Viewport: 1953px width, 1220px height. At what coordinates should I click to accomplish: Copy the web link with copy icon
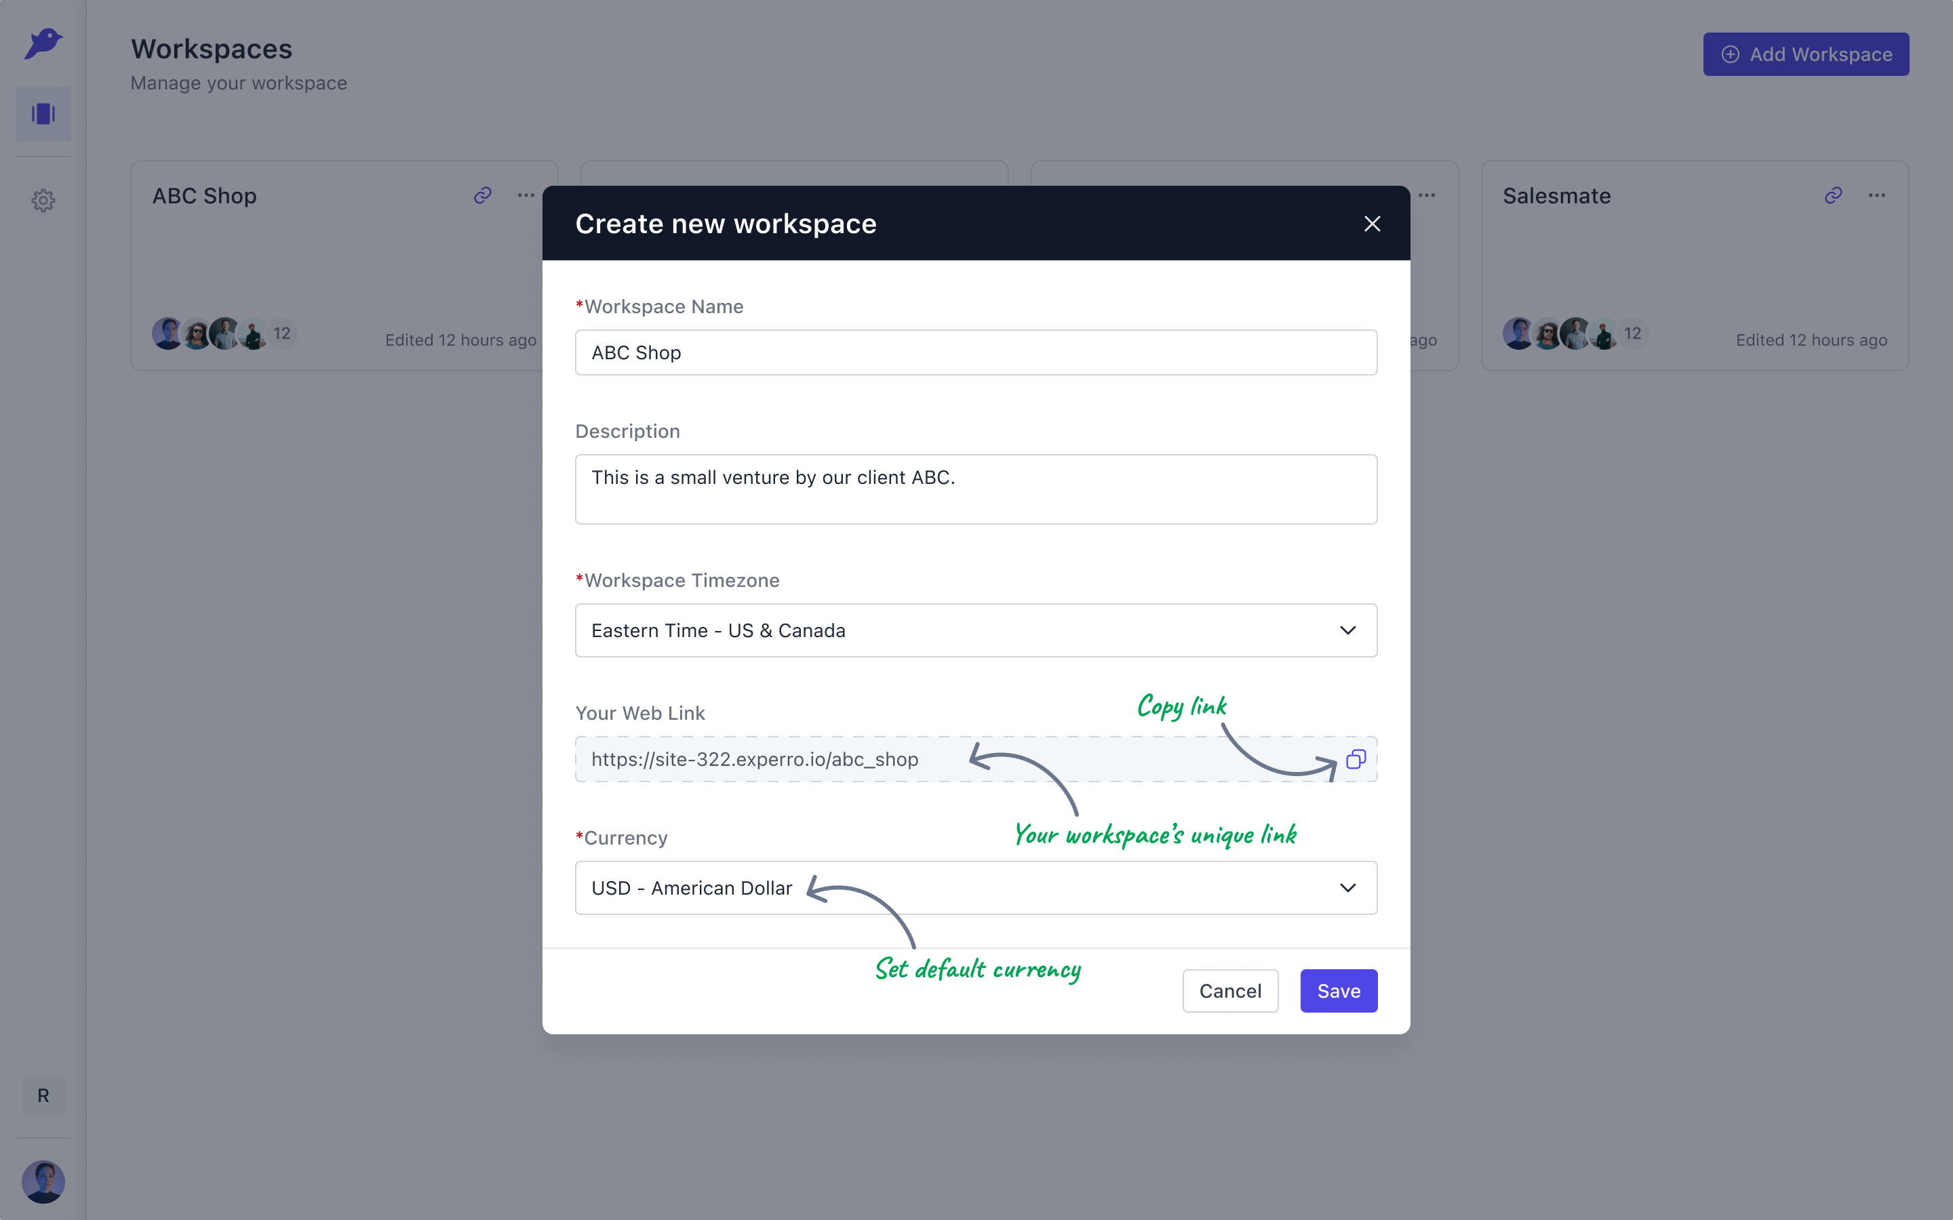coord(1356,759)
